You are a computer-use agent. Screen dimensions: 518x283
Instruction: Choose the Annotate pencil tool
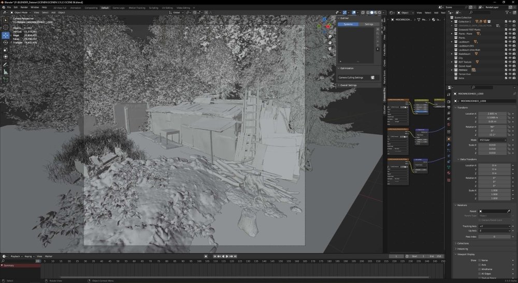(6, 65)
